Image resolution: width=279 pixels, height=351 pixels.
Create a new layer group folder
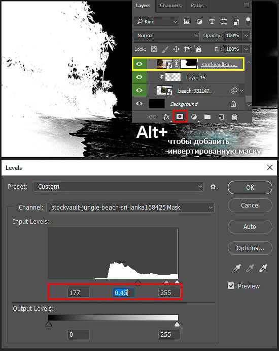[207, 116]
